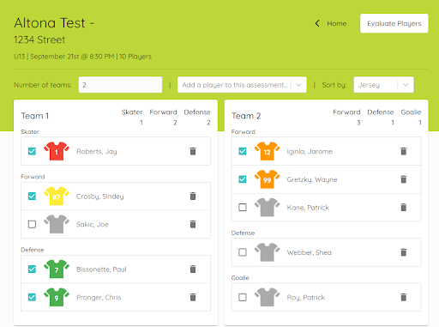Click player name Iginla, Jarome
439x327 pixels.
click(x=310, y=151)
